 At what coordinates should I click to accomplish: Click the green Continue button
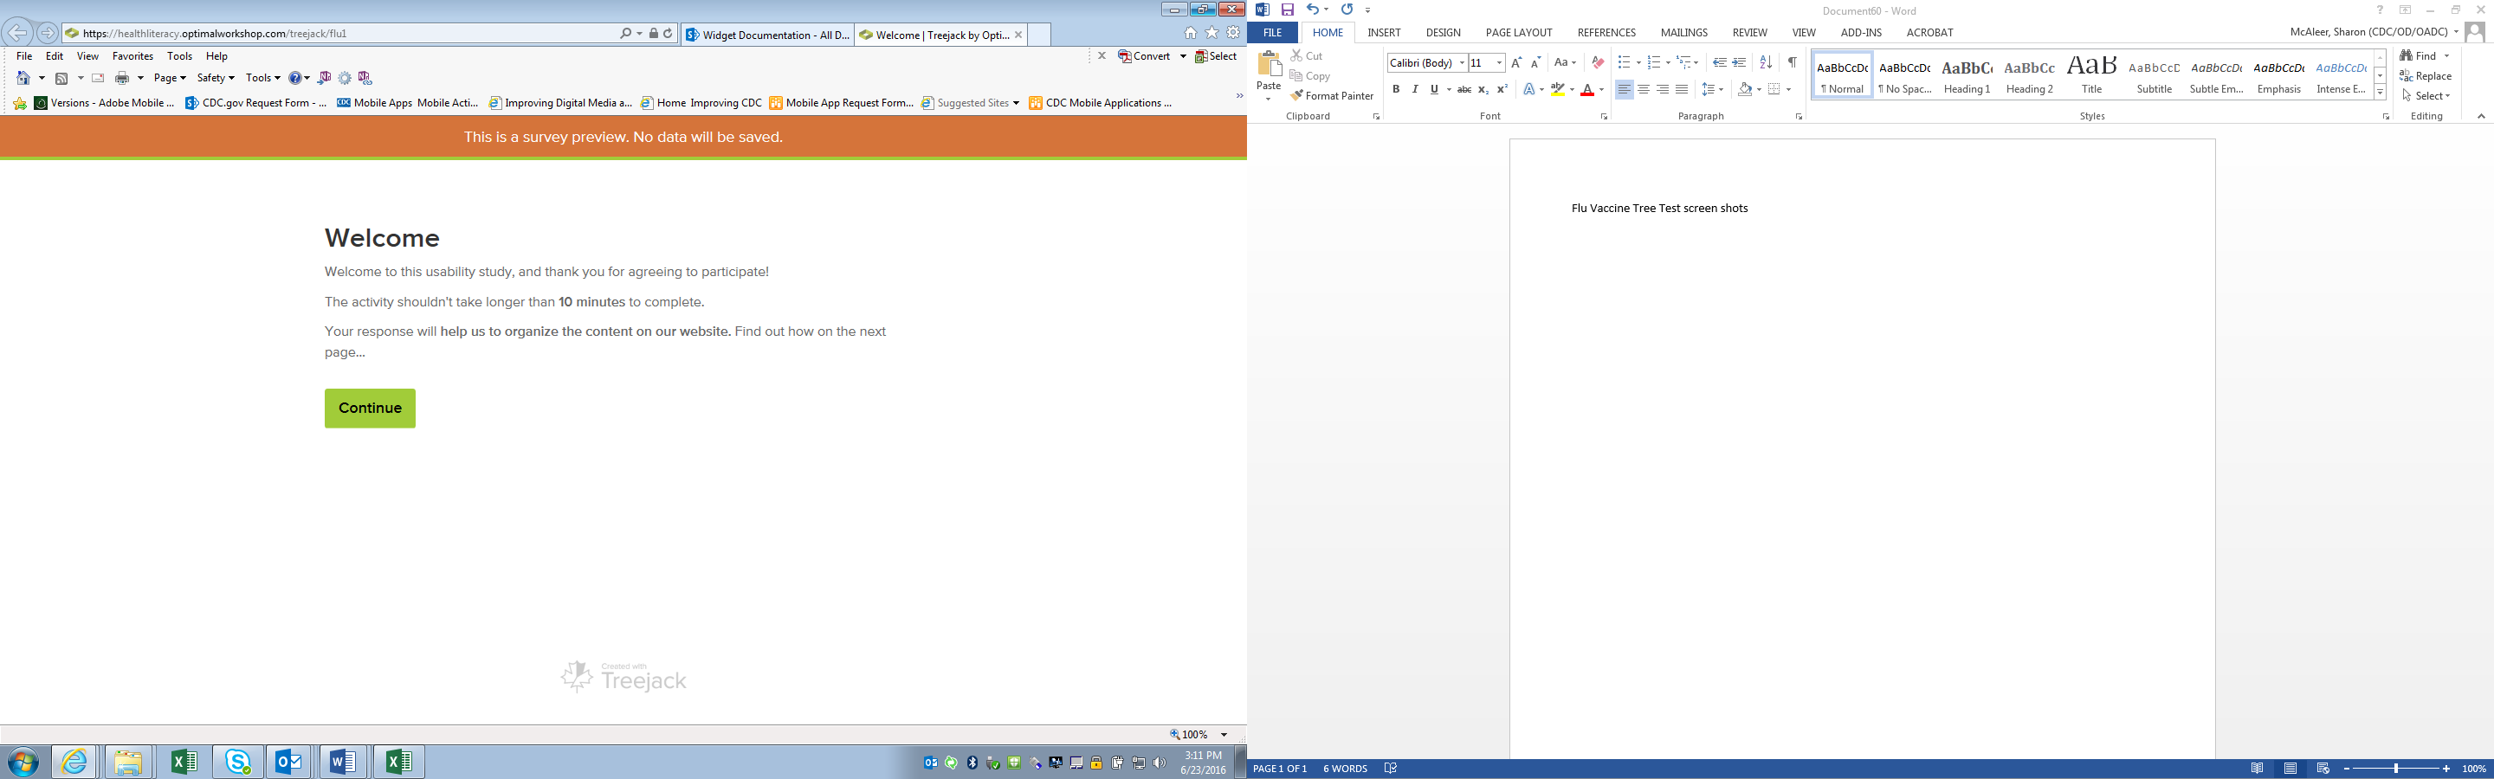370,409
